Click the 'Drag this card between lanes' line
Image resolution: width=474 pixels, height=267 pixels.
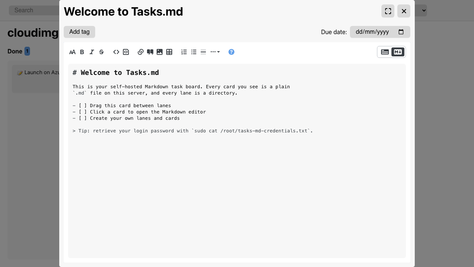(122, 106)
